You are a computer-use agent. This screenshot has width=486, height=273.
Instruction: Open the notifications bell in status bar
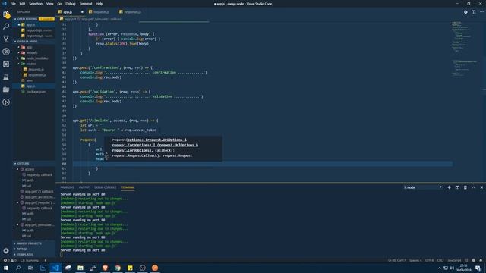pos(481,260)
